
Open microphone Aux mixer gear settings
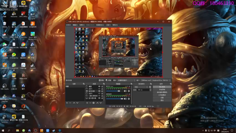(x=129, y=91)
